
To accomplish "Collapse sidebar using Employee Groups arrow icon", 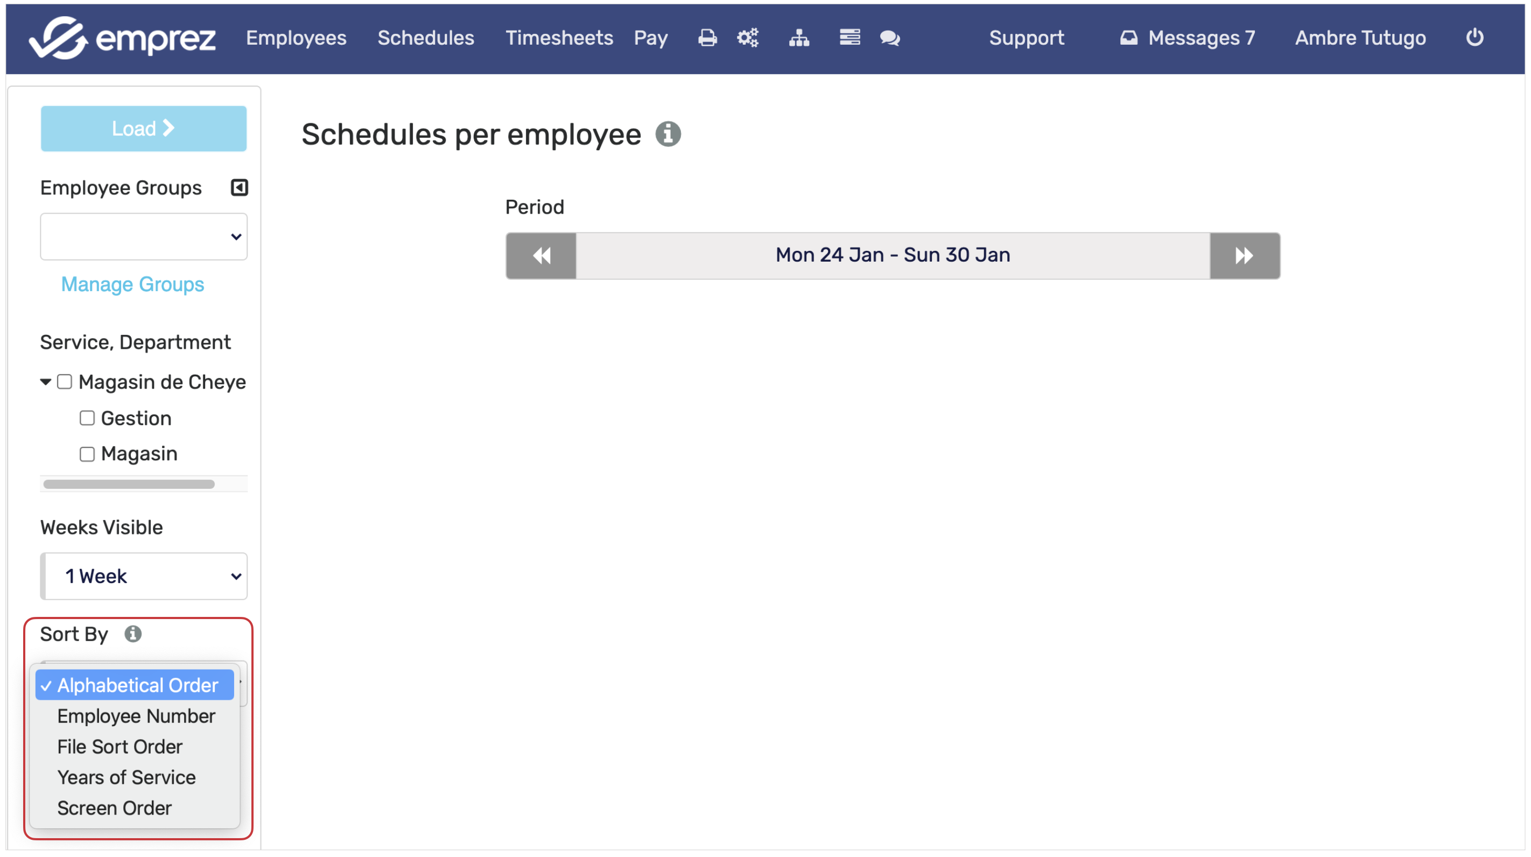I will tap(239, 188).
